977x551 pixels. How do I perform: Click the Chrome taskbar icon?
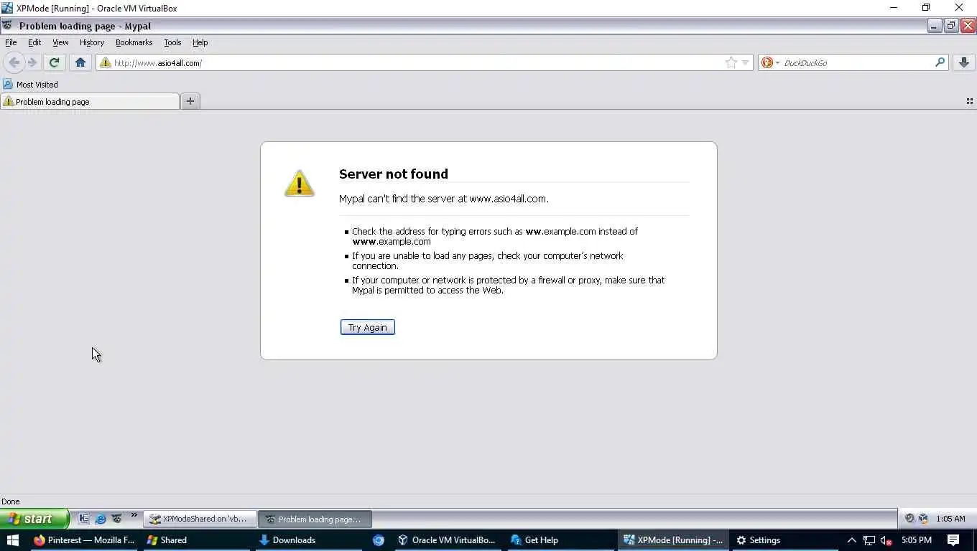click(379, 540)
